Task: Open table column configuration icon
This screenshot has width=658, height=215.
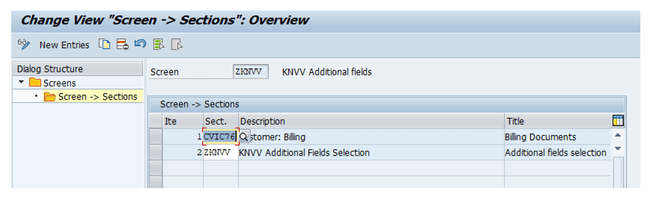Action: (618, 121)
